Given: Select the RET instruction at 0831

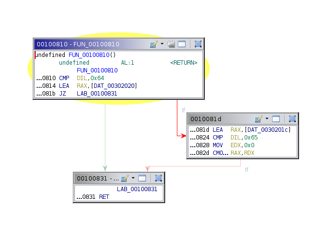Looking at the screenshot, I should [x=104, y=197].
